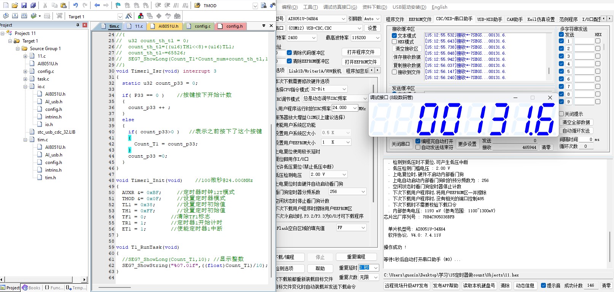Image resolution: width=614 pixels, height=292 pixels.
Task: Uncheck the 文本模式 receive checkbox
Action: coord(394,36)
